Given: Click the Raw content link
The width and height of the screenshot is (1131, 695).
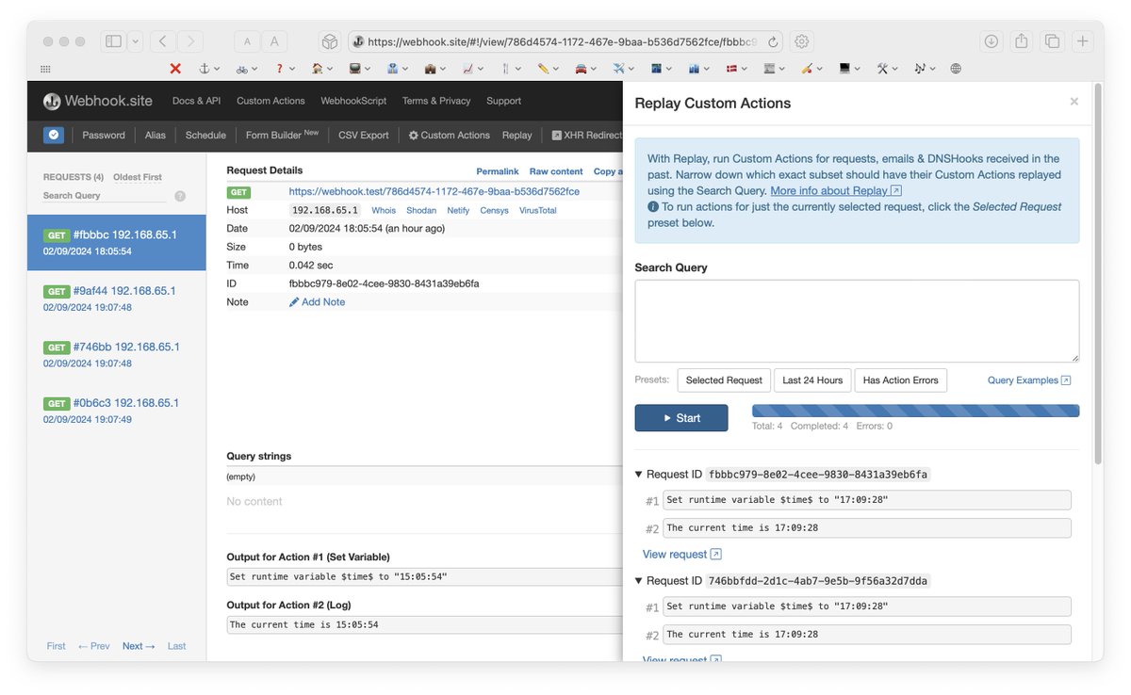Looking at the screenshot, I should pyautogui.click(x=556, y=171).
